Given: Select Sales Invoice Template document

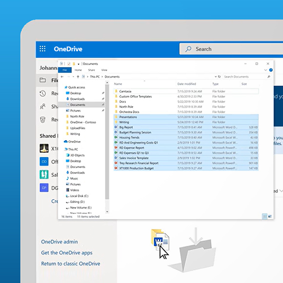Looking at the screenshot, I should tap(186, 158).
